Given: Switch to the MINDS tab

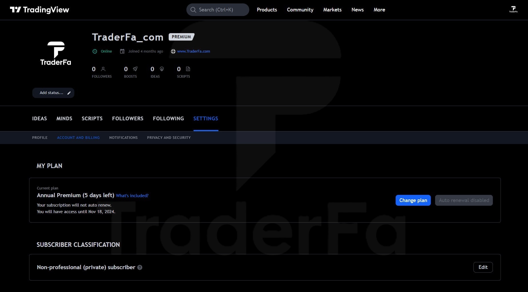Looking at the screenshot, I should point(64,119).
